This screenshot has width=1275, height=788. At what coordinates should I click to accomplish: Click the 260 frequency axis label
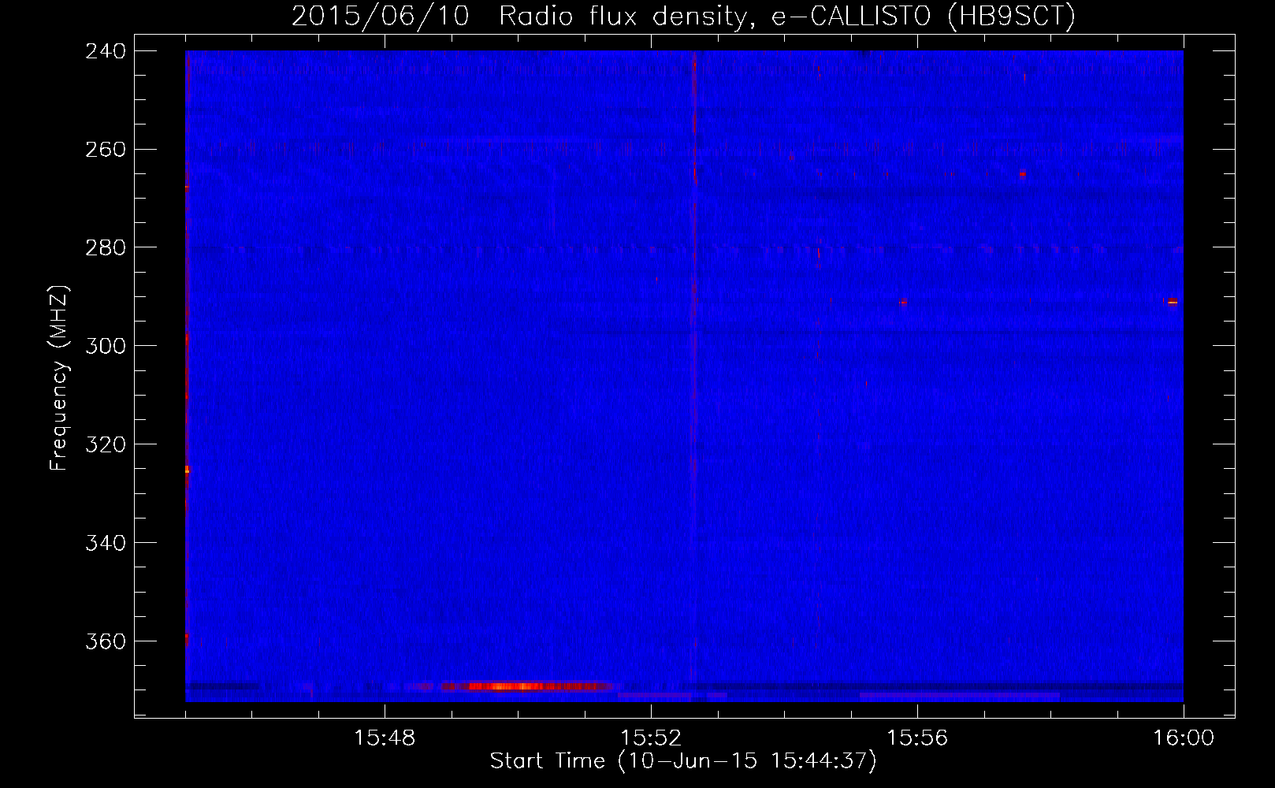pos(106,150)
